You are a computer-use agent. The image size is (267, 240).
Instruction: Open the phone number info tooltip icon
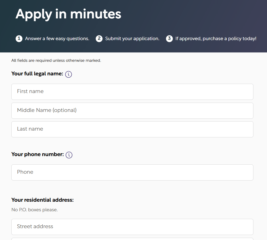[69, 155]
